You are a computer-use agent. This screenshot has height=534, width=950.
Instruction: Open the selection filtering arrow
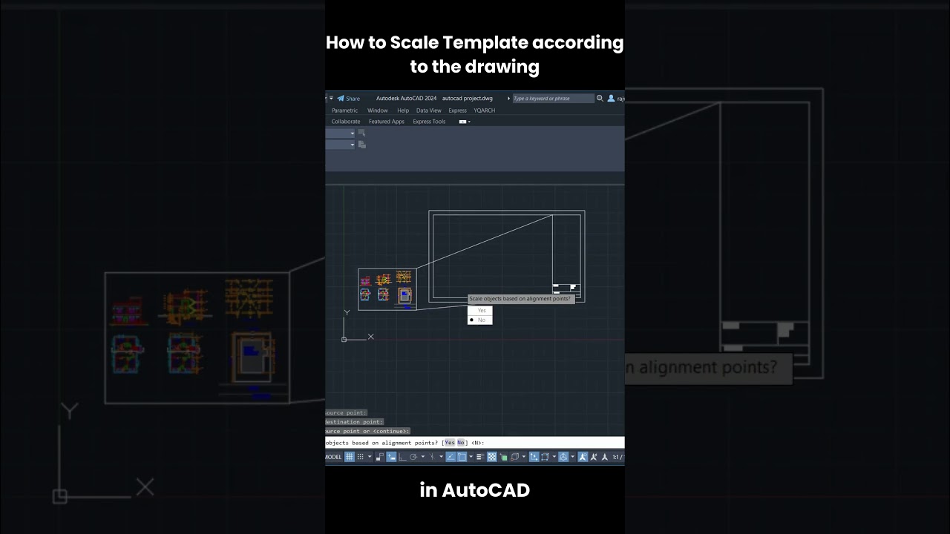point(554,457)
